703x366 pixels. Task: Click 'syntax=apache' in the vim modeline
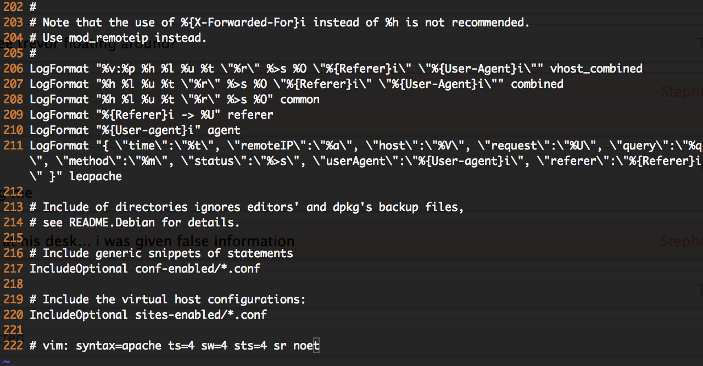pos(118,346)
